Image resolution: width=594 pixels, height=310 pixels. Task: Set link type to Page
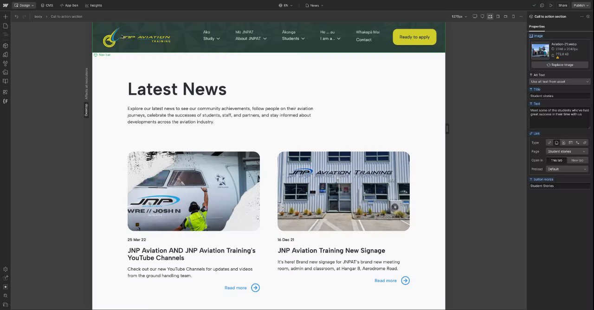tap(556, 142)
